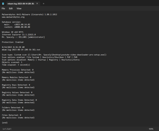Click the '(end)' line of the log
Screen dimensions: 159x131
(5, 123)
